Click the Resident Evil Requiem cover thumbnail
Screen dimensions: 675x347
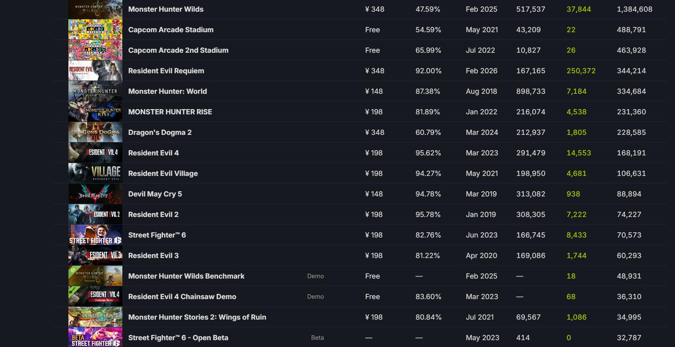click(x=95, y=71)
